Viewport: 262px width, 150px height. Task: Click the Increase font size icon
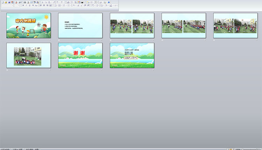click(78, 5)
